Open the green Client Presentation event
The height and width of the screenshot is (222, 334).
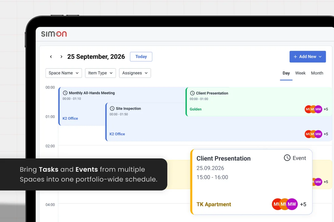[259, 101]
